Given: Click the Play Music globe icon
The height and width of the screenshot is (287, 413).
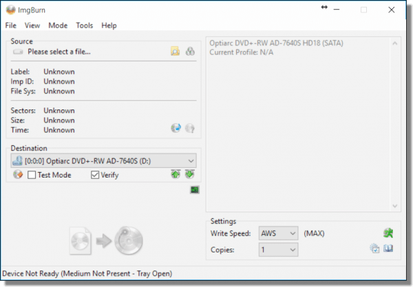Looking at the screenshot, I should (176, 128).
